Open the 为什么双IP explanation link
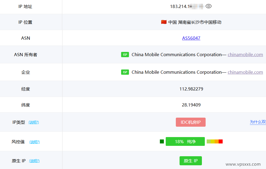 click(257, 122)
